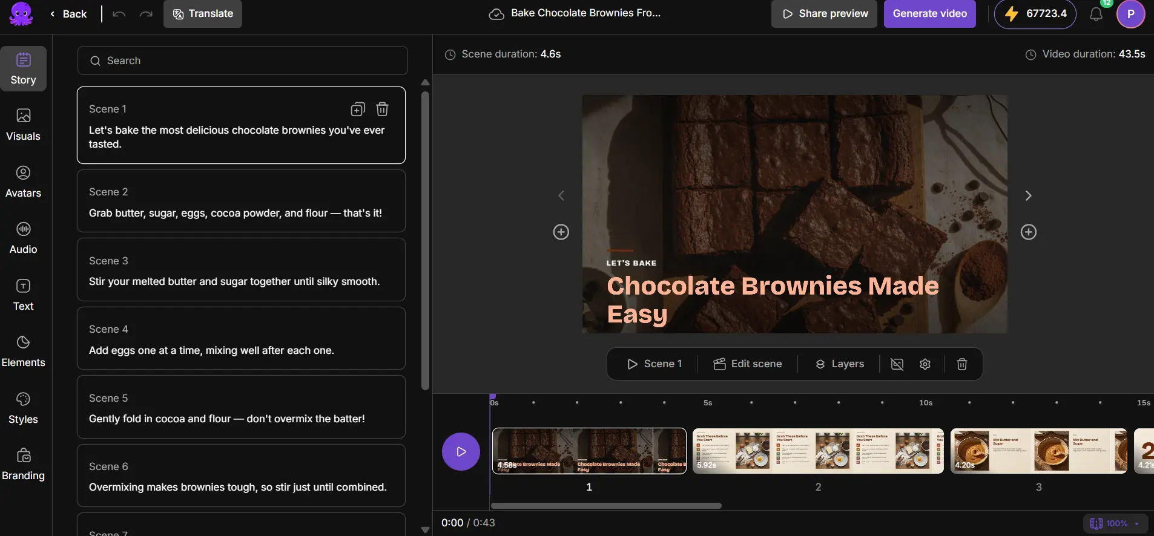Viewport: 1154px width, 536px height.
Task: Toggle the hide-visual icon in the scene toolbar
Action: (897, 364)
